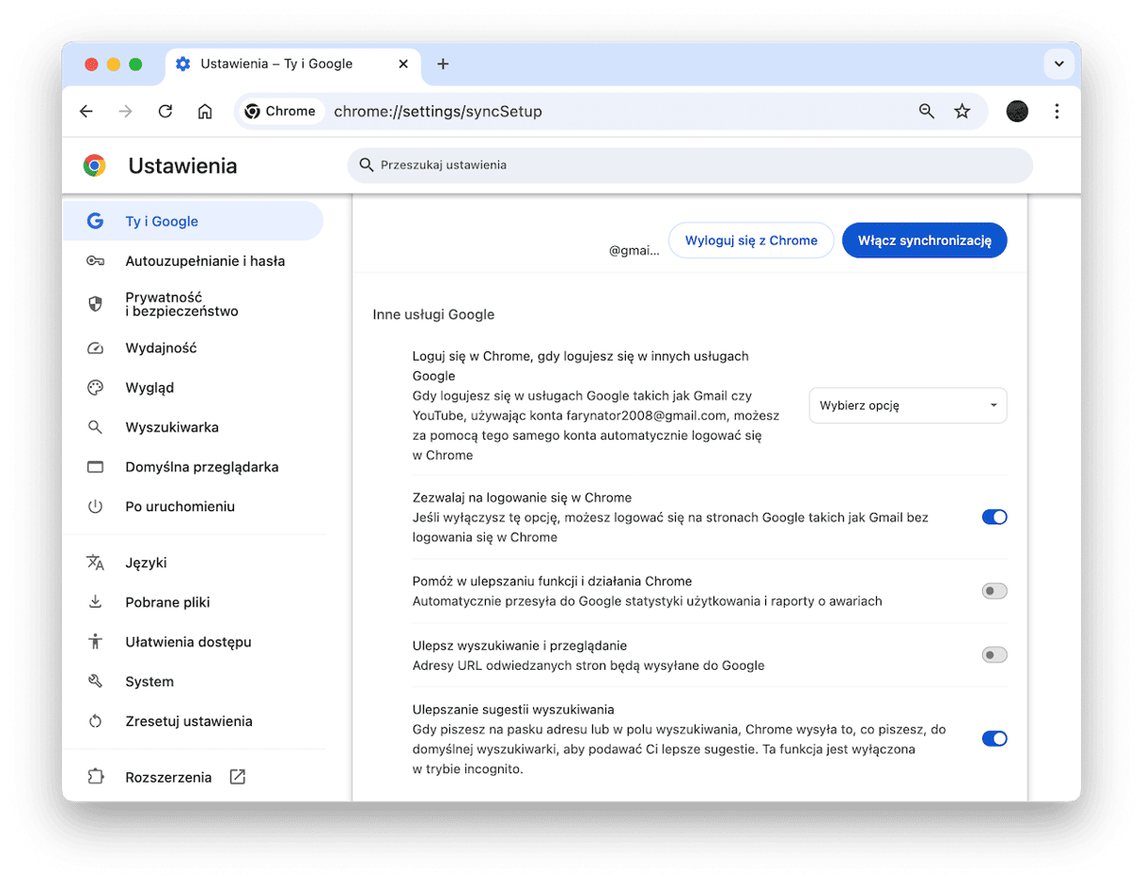Click the home icon in toolbar
The image size is (1143, 883).
(205, 112)
